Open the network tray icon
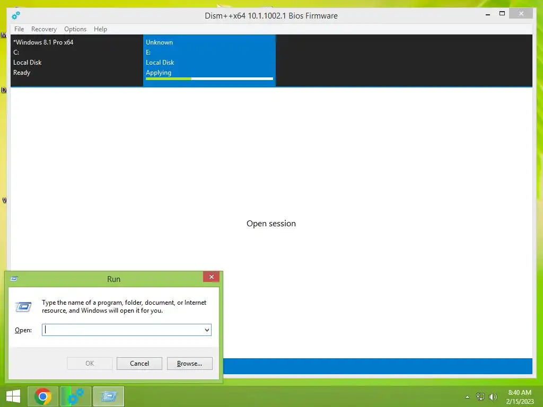543x407 pixels. [480, 396]
